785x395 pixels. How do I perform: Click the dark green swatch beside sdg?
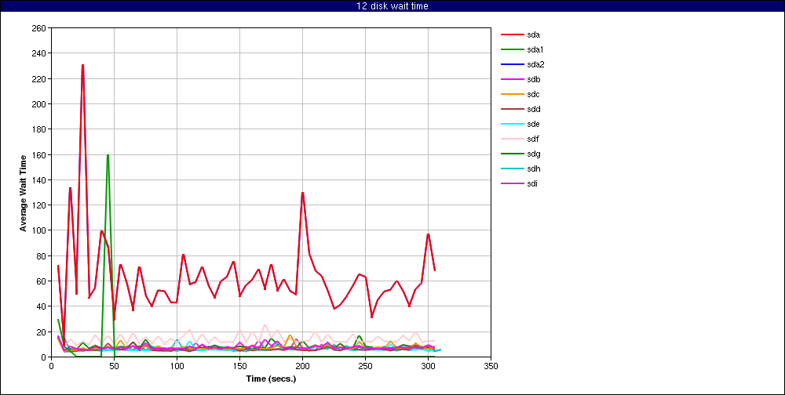(512, 154)
